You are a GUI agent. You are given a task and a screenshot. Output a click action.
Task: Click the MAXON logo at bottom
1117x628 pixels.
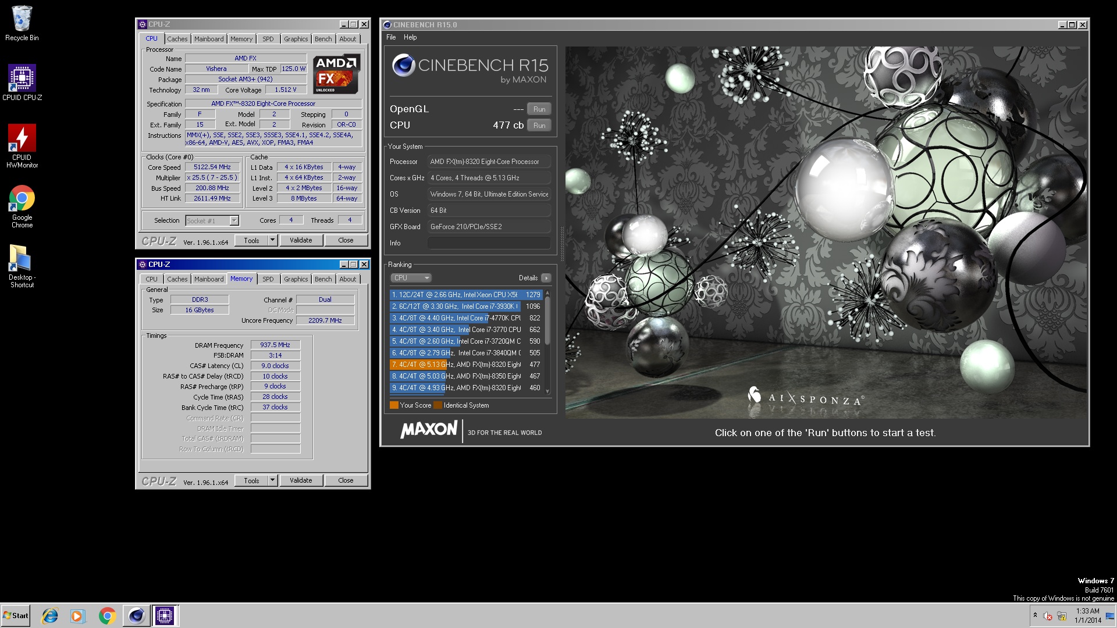429,430
